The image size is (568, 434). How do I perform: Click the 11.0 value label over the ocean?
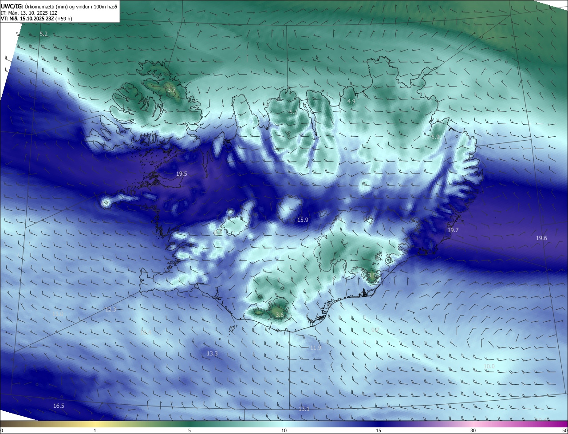coord(58,314)
